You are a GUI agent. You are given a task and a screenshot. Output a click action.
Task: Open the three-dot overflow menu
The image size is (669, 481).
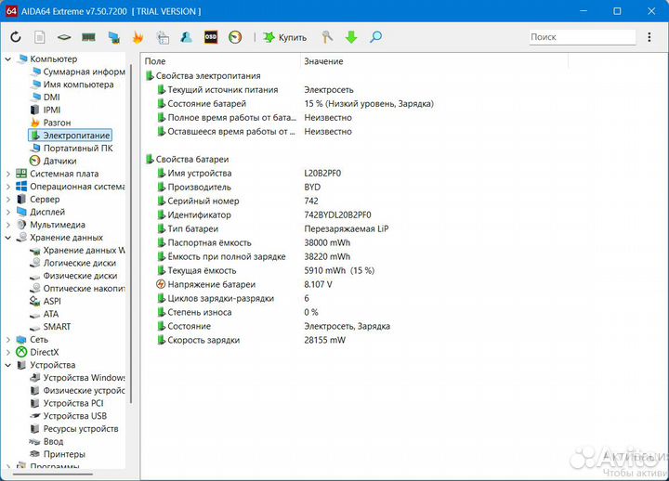pos(649,37)
